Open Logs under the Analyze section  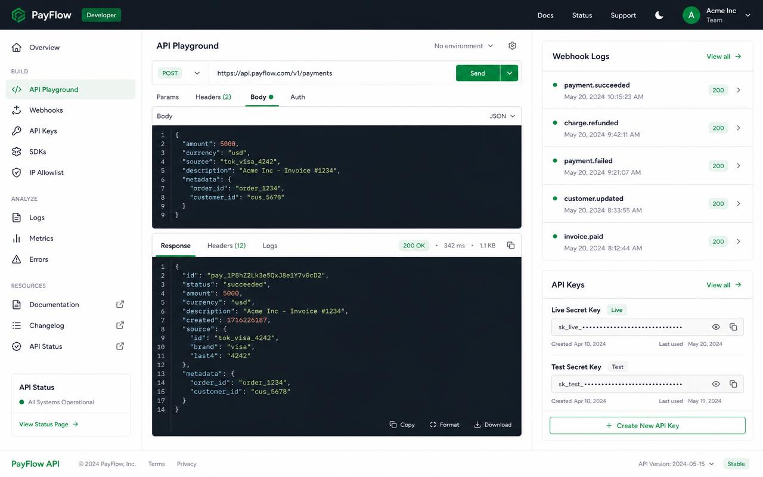(x=70, y=218)
